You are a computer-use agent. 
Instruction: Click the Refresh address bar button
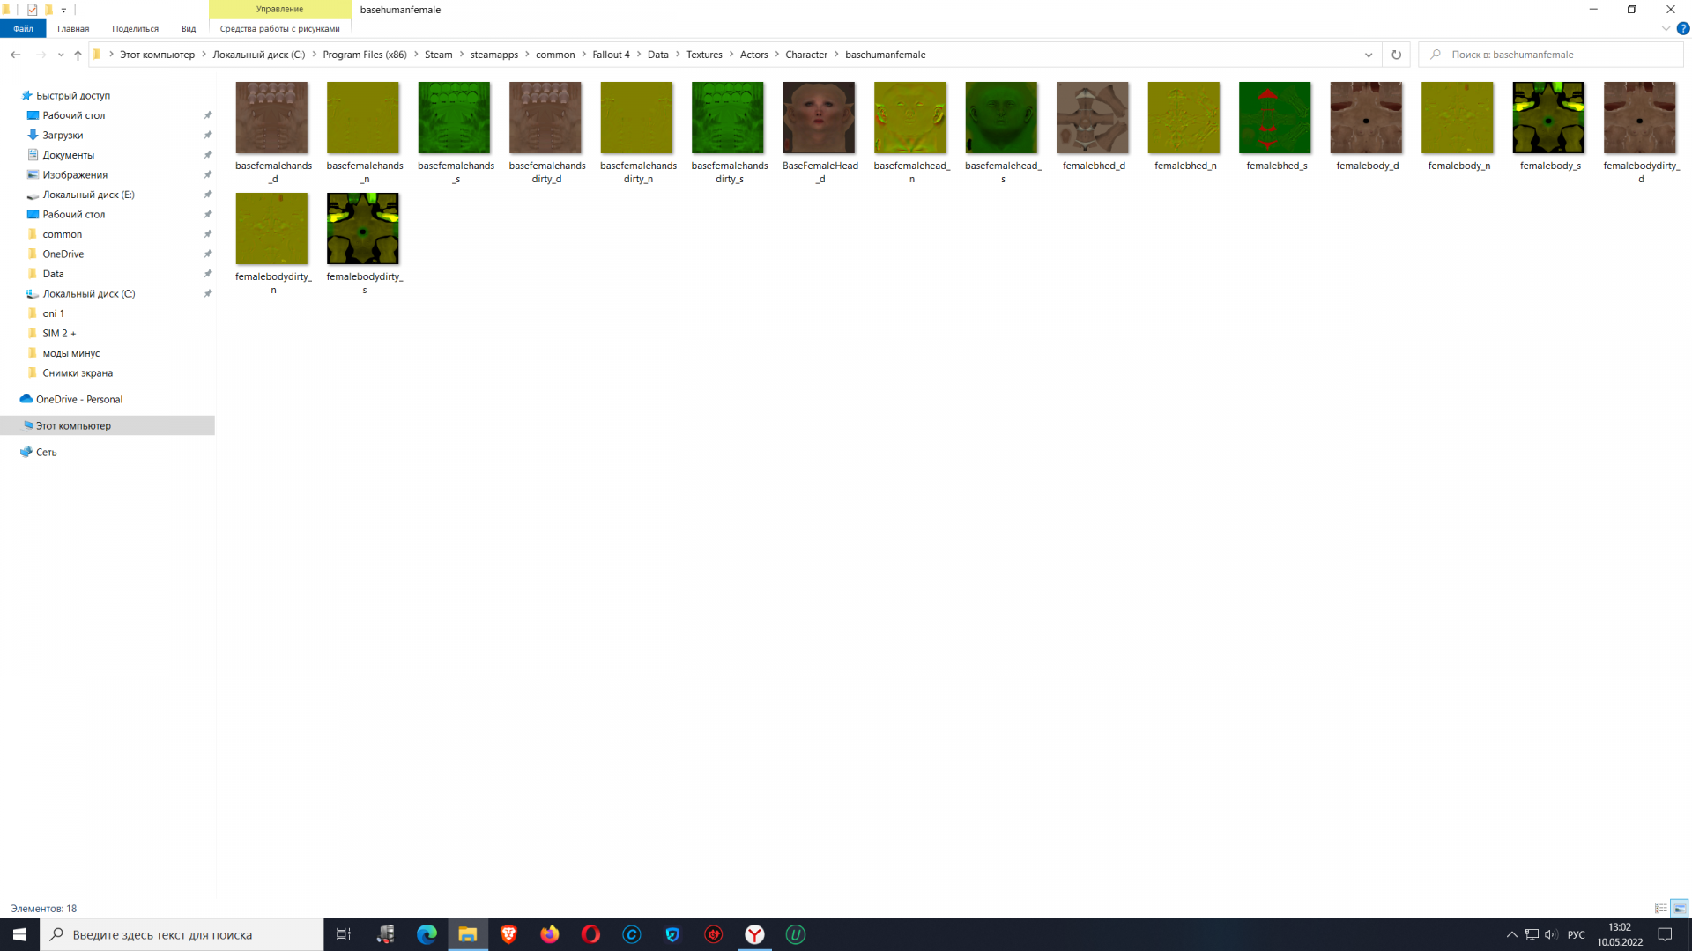(1396, 55)
